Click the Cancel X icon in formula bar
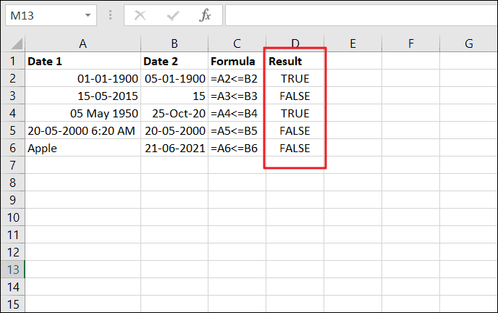 pyautogui.click(x=140, y=14)
